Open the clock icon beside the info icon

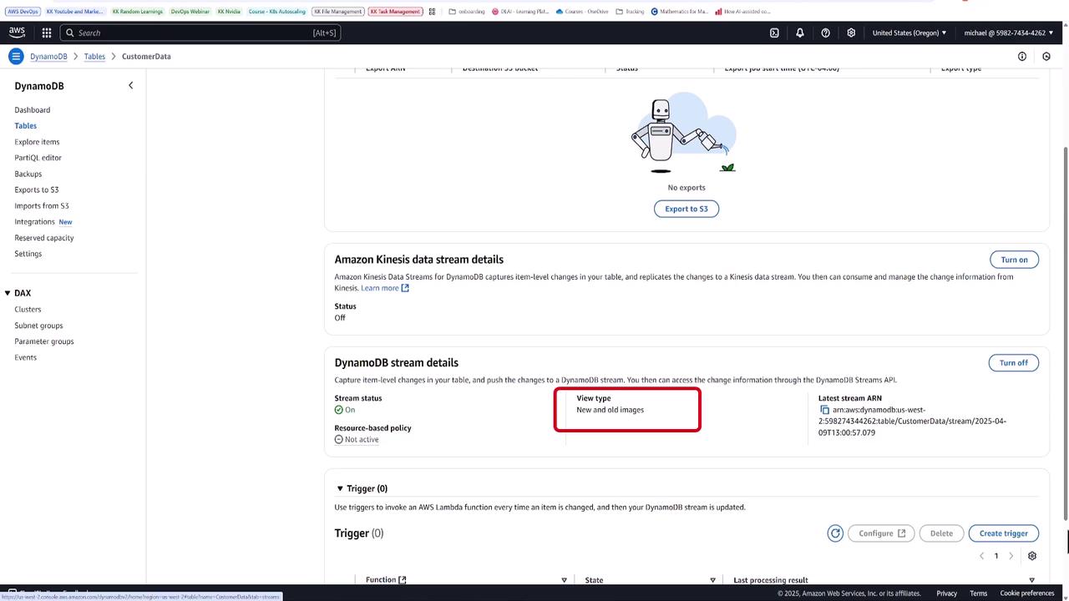pos(1046,56)
